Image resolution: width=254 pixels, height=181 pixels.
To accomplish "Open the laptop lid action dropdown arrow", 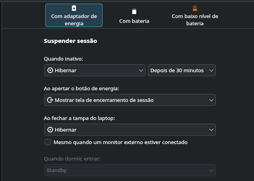I will click(211, 130).
